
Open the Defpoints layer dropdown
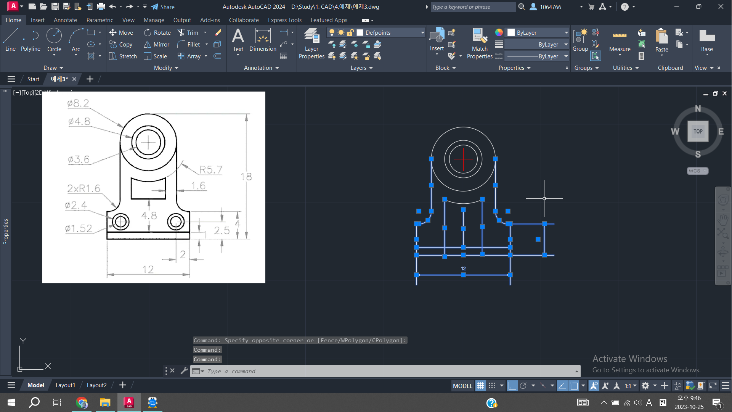pos(422,33)
